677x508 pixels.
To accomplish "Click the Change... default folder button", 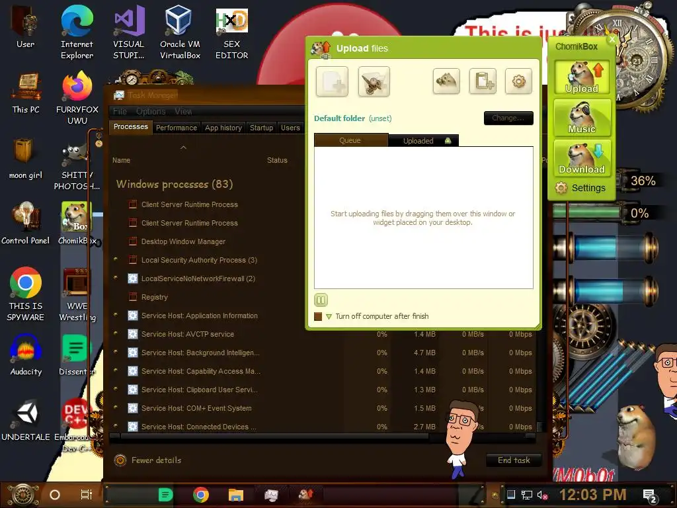I will [508, 118].
